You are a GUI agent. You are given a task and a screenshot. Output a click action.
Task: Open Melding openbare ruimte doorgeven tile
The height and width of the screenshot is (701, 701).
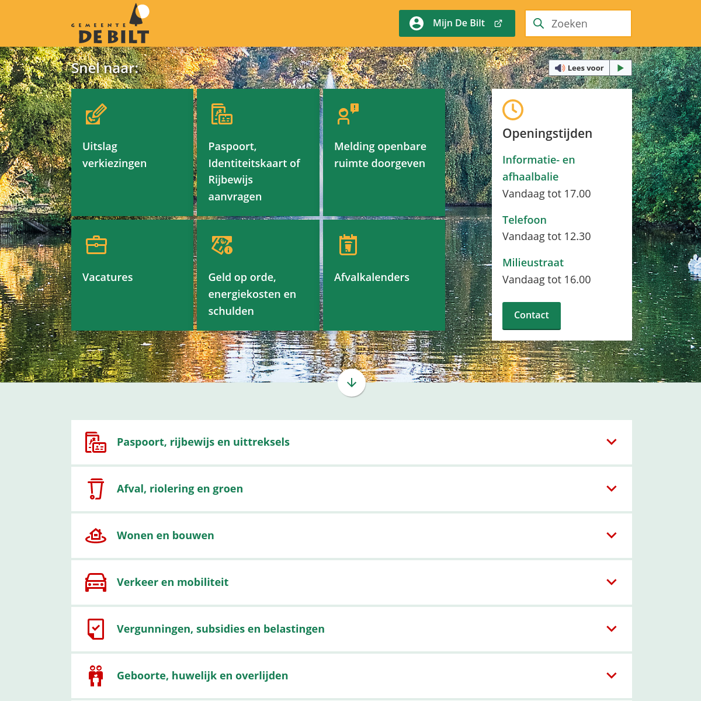[x=384, y=152]
